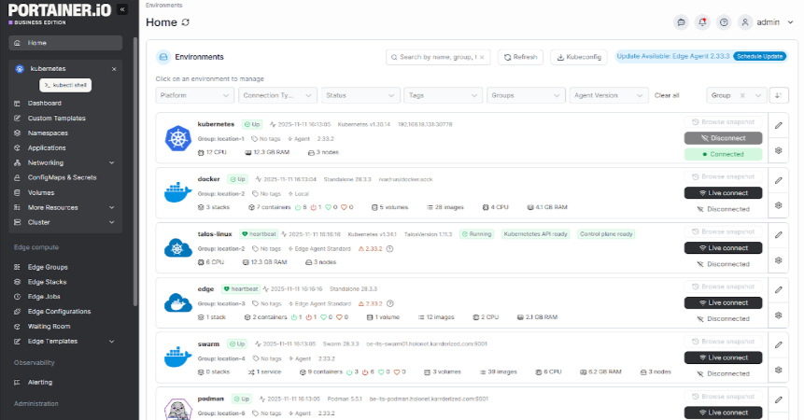Screen dimensions: 804x420
Task: Open the Connection Type filter dropdown
Action: pyautogui.click(x=277, y=95)
